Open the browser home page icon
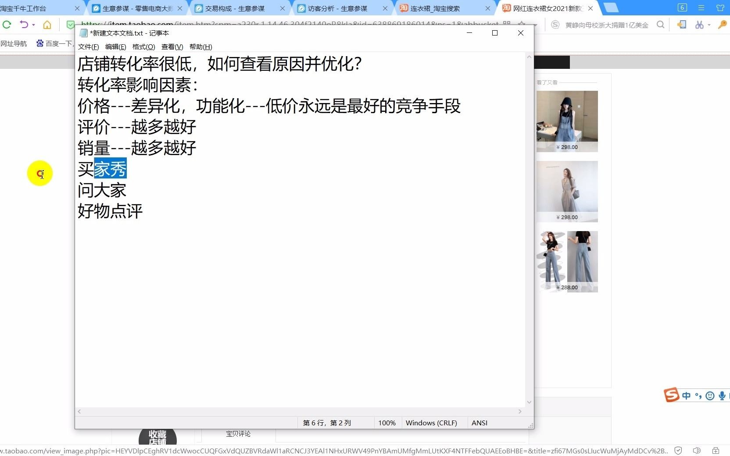This screenshot has width=730, height=456. click(47, 25)
